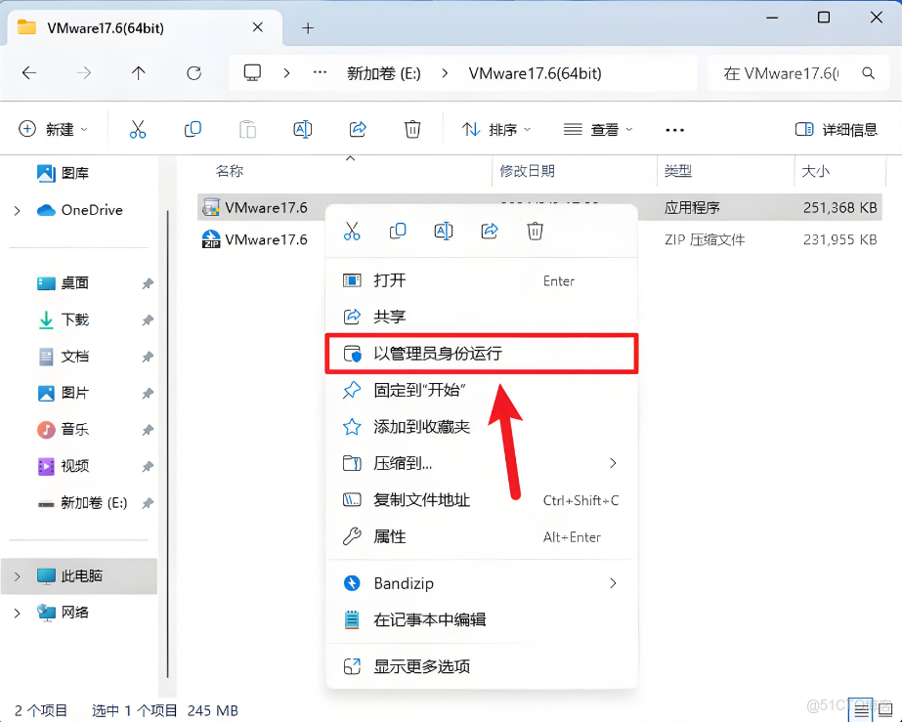Click the Up navigation arrow icon

click(x=139, y=72)
